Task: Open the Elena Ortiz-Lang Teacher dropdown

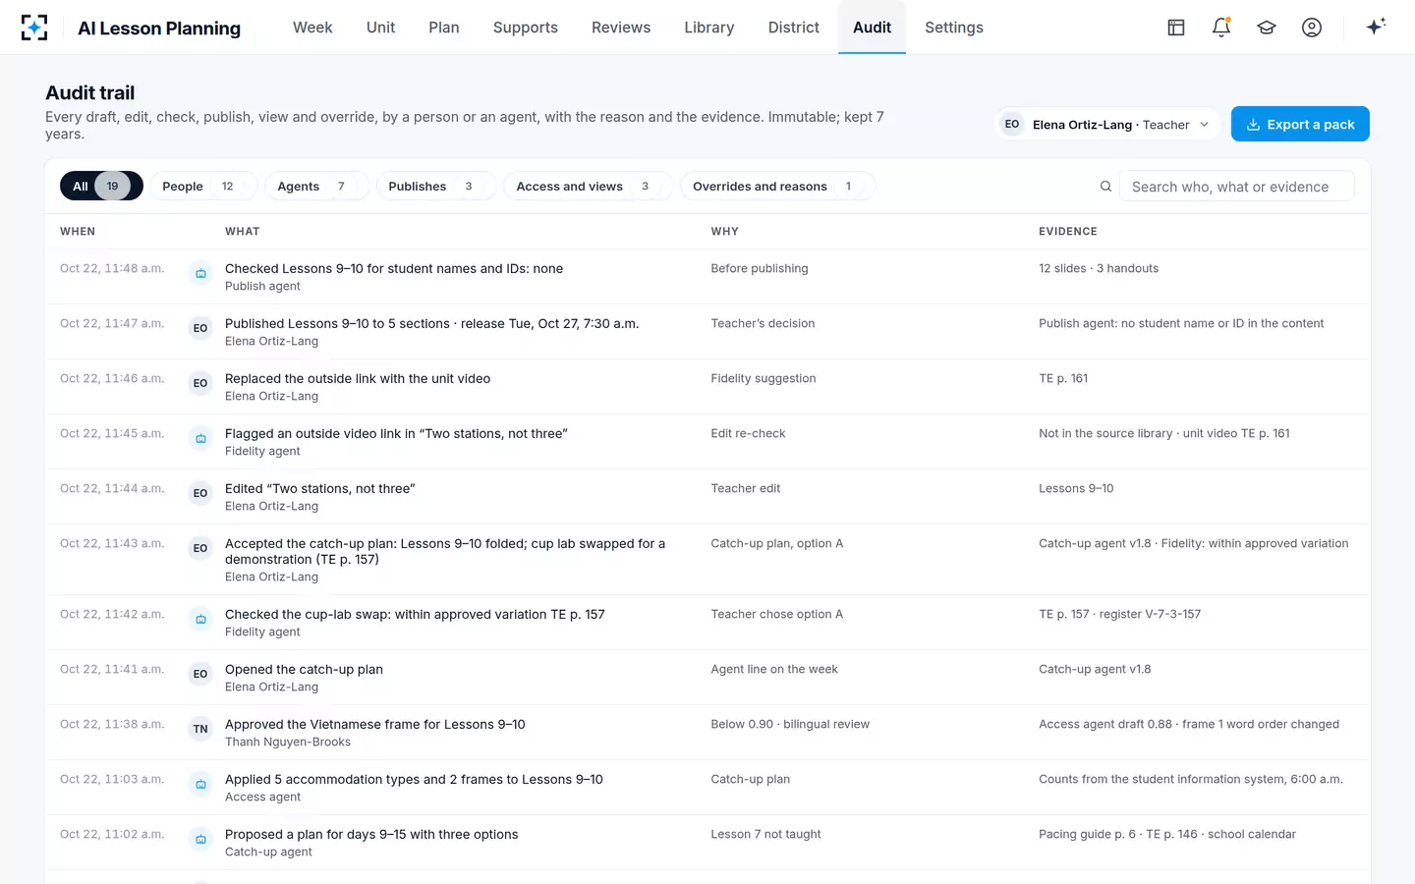Action: point(1107,125)
